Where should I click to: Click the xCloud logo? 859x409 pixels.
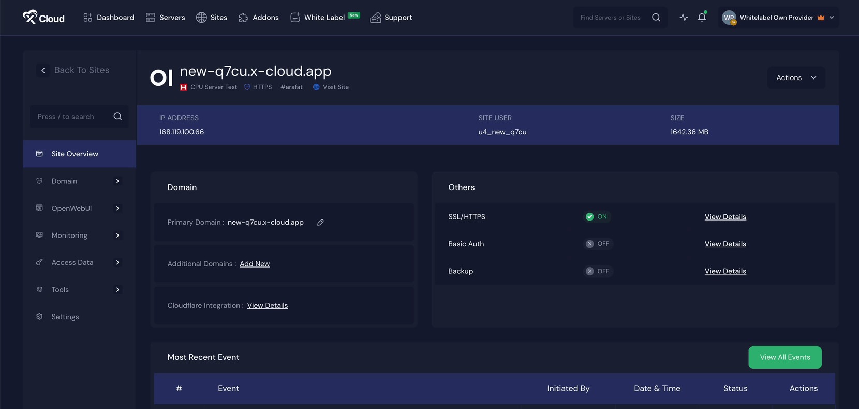tap(44, 18)
